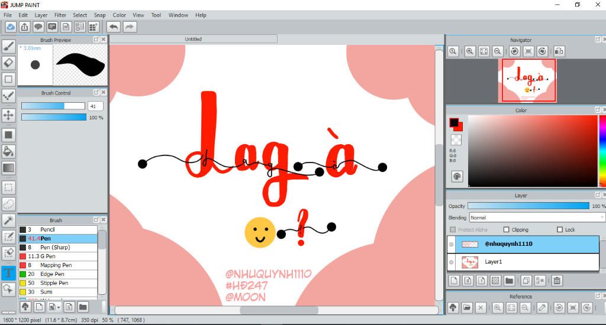Choose the Stipple Pen brush

58,283
